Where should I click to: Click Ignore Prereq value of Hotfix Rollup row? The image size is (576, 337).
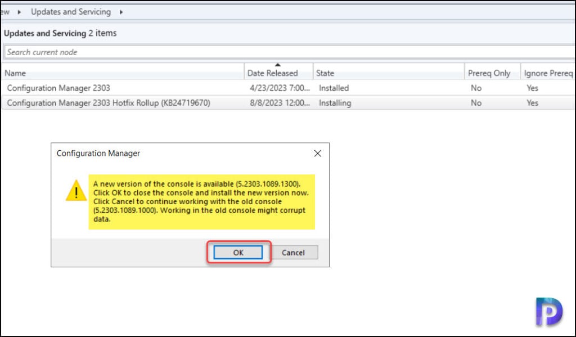click(532, 103)
